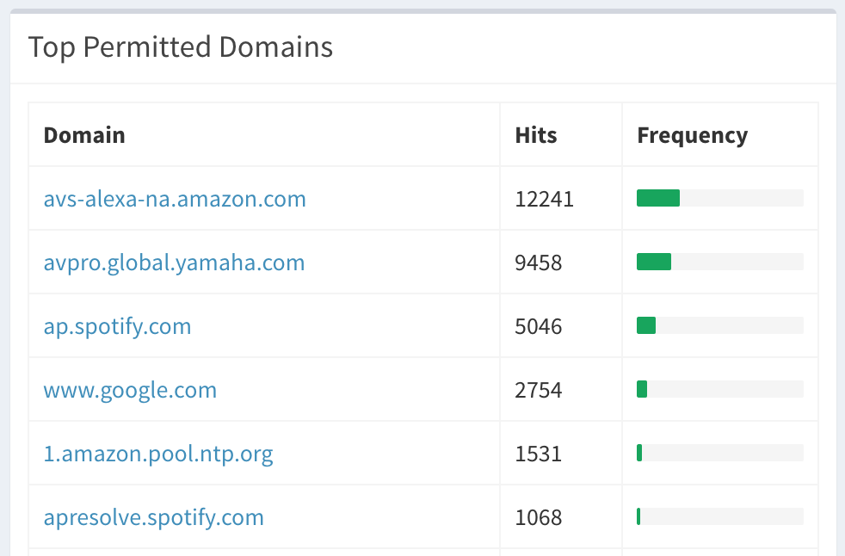Click frequency bar for apresolve.spotify.com
This screenshot has width=845, height=556.
click(x=720, y=516)
